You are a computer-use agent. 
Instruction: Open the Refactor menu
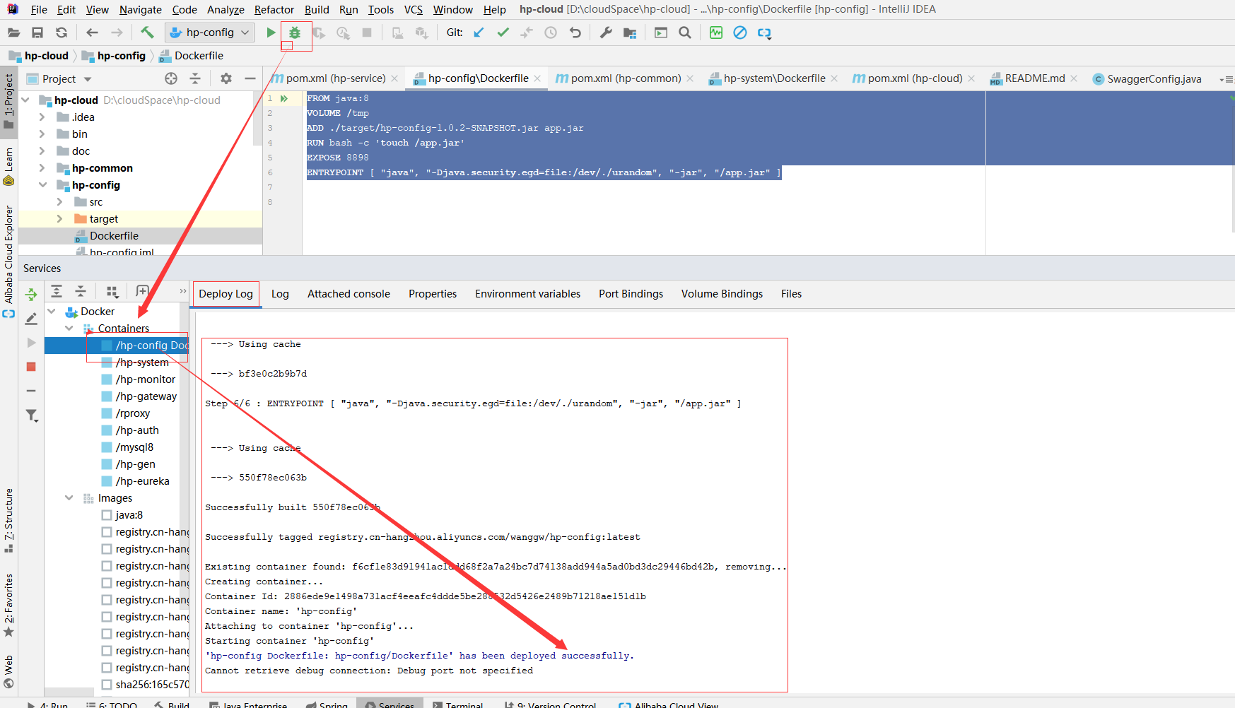point(274,9)
